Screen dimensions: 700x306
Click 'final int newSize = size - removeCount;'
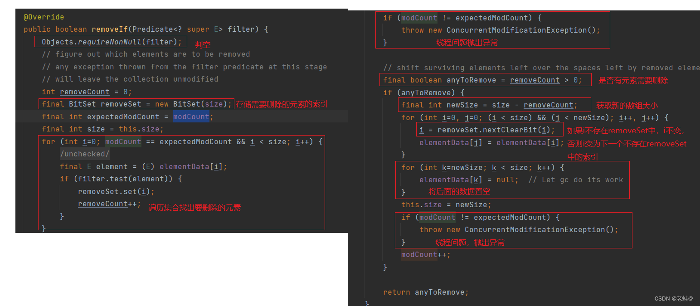click(x=490, y=105)
